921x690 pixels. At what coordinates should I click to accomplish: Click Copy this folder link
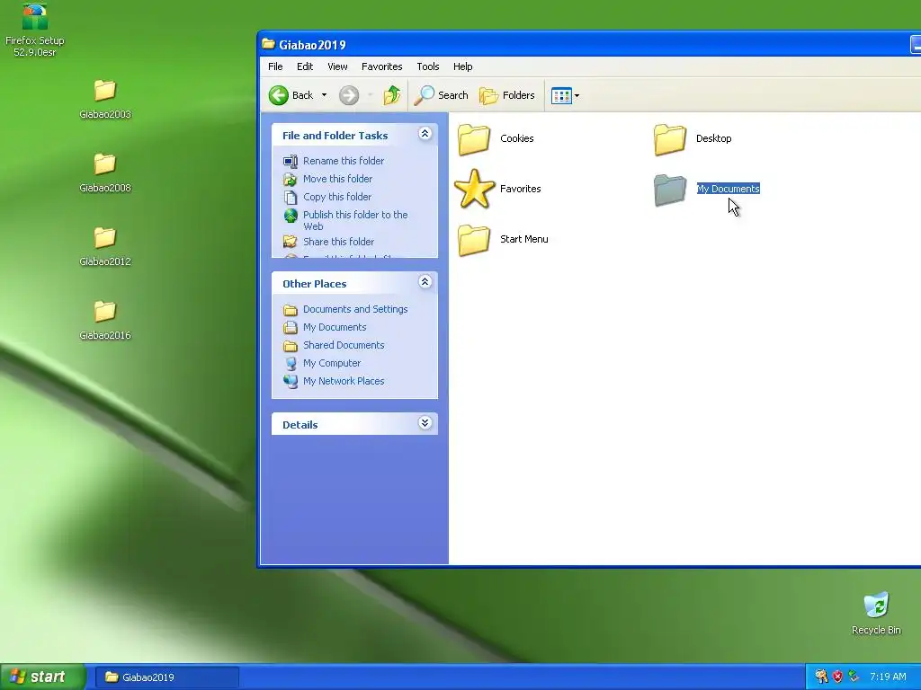point(337,197)
